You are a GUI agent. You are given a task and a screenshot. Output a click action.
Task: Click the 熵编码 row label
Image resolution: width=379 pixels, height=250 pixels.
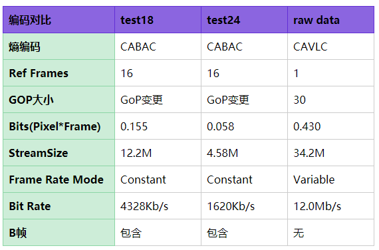point(59,47)
